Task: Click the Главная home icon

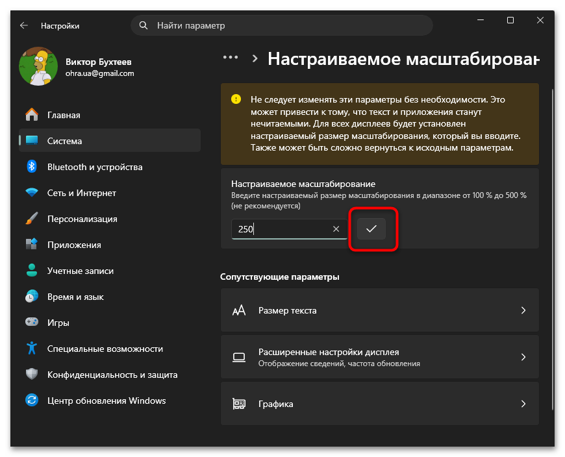Action: [32, 115]
